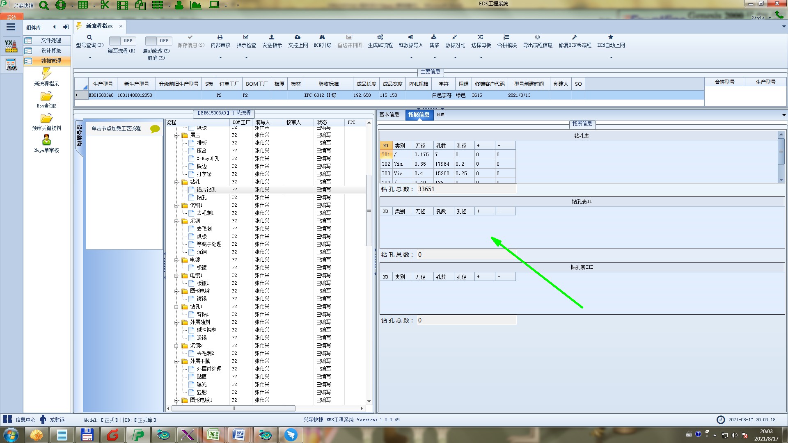This screenshot has width=788, height=443.
Task: Click the 文控上网 cloud upload icon
Action: pyautogui.click(x=298, y=37)
